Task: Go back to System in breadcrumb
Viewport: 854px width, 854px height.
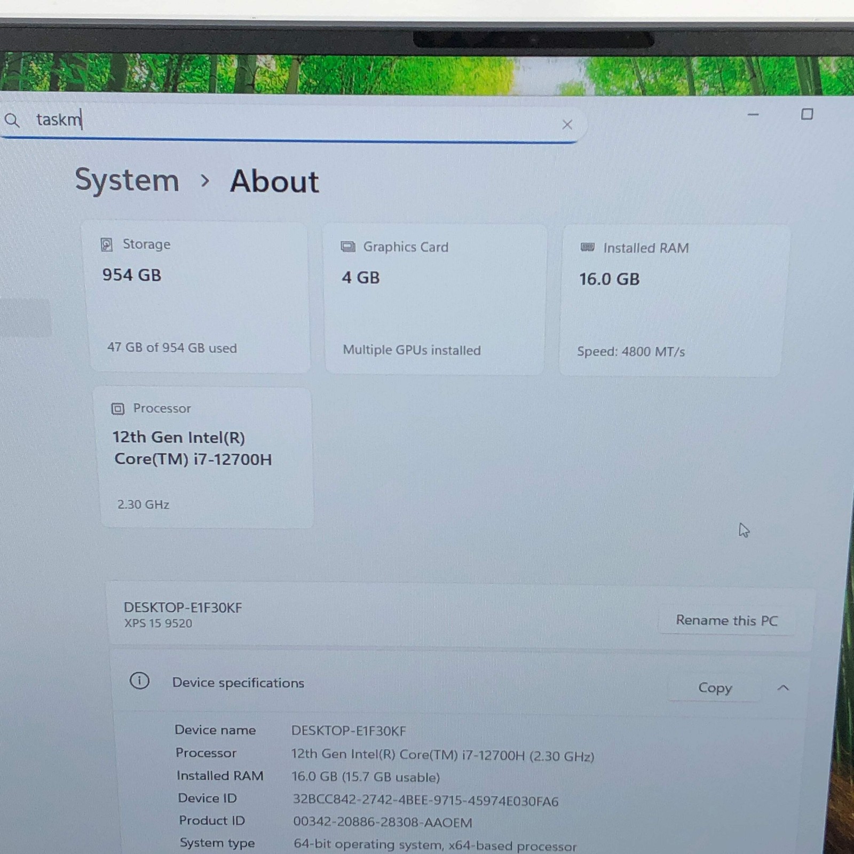Action: coord(127,180)
